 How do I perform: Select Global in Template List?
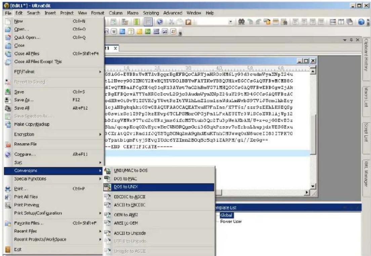(226, 215)
